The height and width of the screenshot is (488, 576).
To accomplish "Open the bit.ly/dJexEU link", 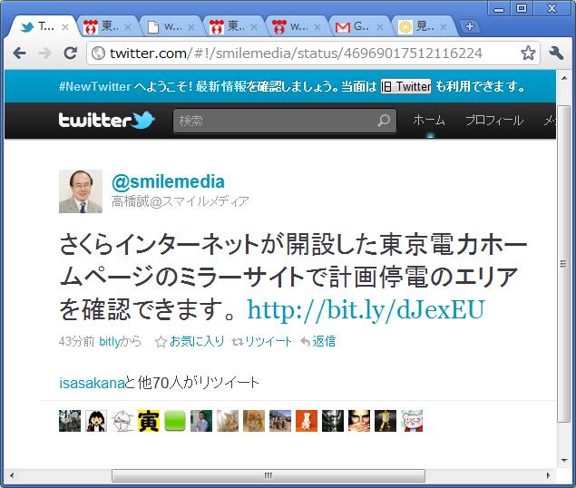I will 366,310.
